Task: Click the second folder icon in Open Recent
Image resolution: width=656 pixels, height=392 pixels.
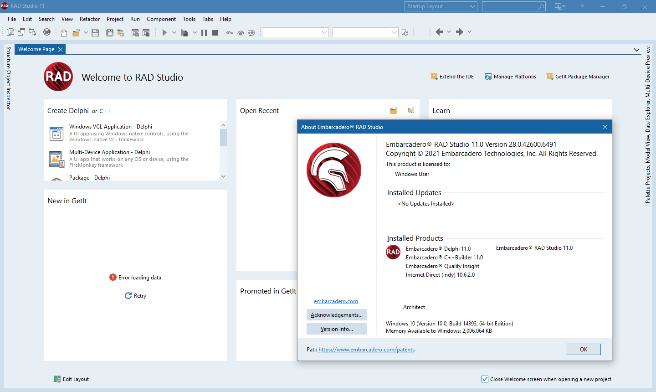Action: (410, 110)
